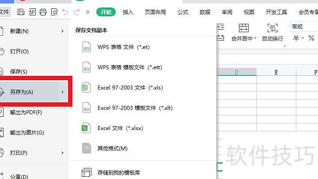Open the 视图 ribbon tab

[249, 12]
